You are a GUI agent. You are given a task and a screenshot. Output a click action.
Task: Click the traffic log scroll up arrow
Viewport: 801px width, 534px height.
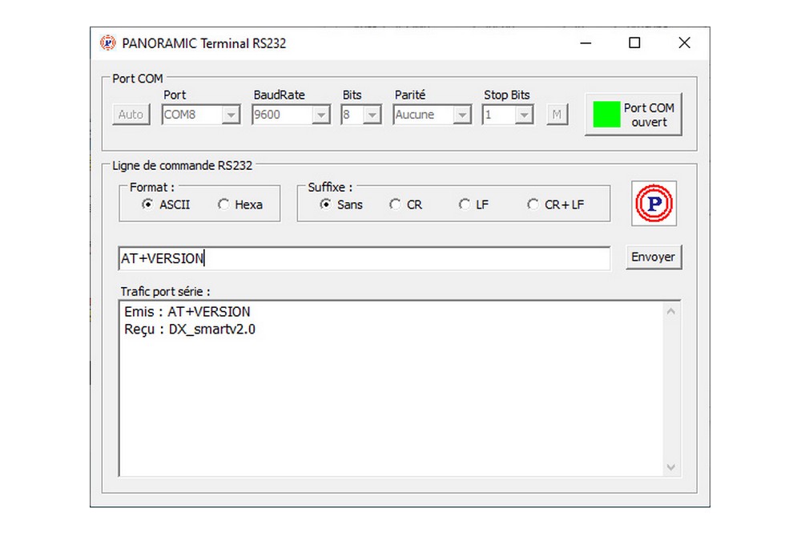click(671, 311)
